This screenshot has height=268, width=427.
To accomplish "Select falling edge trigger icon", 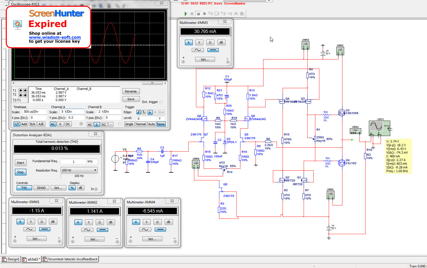I will coord(144,112).
